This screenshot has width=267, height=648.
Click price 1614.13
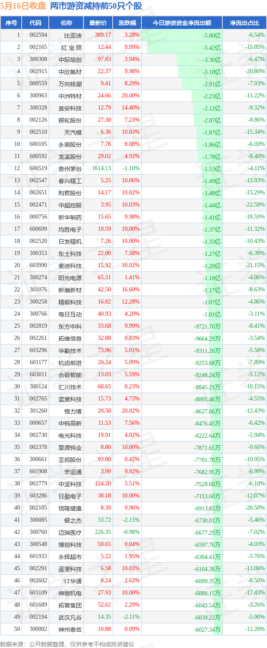point(101,168)
